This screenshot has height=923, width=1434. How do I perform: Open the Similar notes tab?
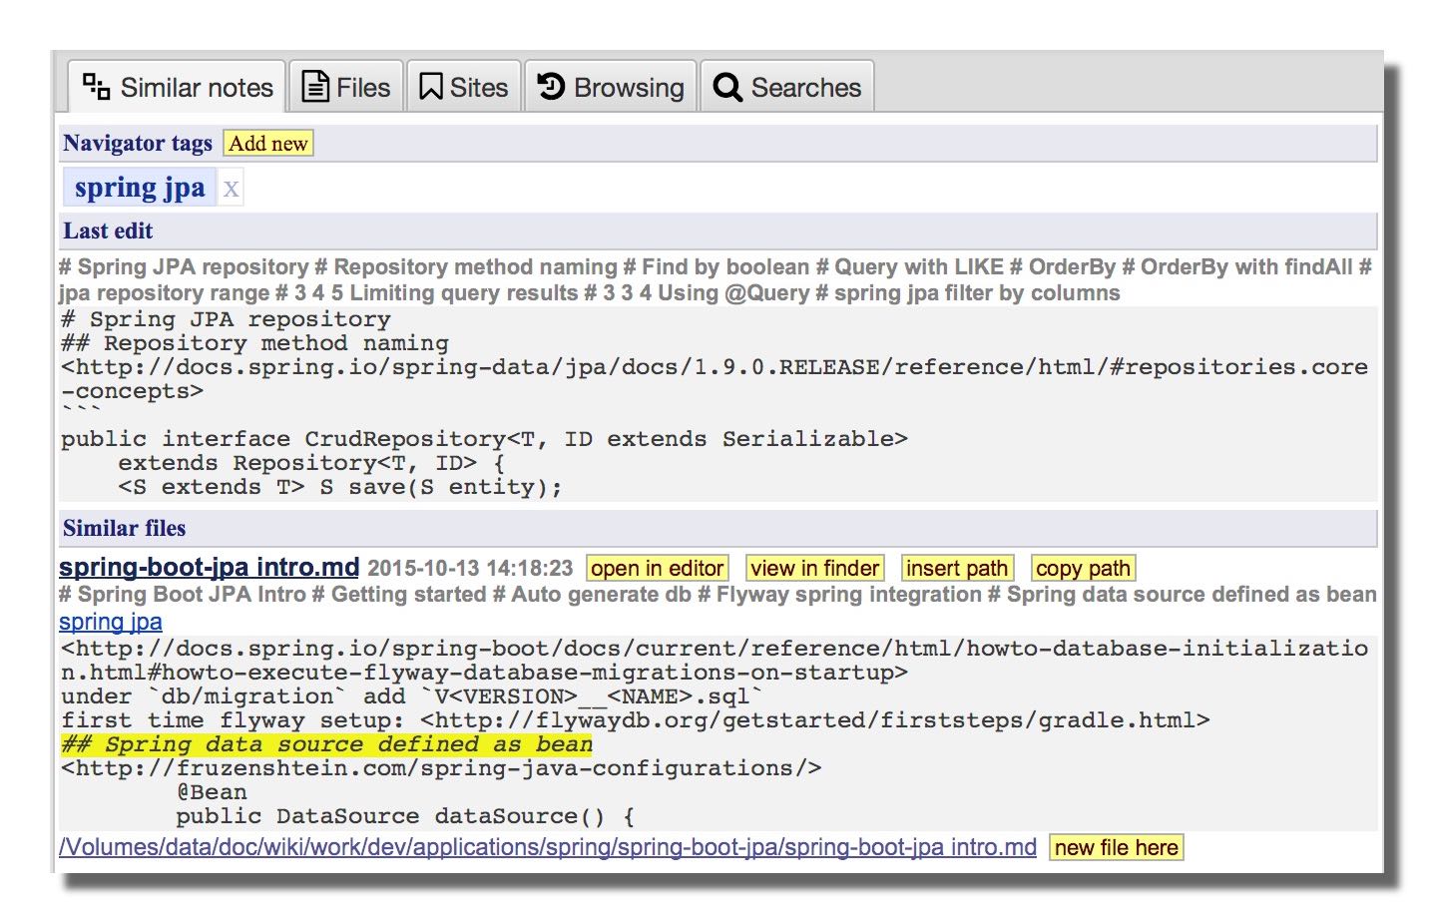coord(177,87)
